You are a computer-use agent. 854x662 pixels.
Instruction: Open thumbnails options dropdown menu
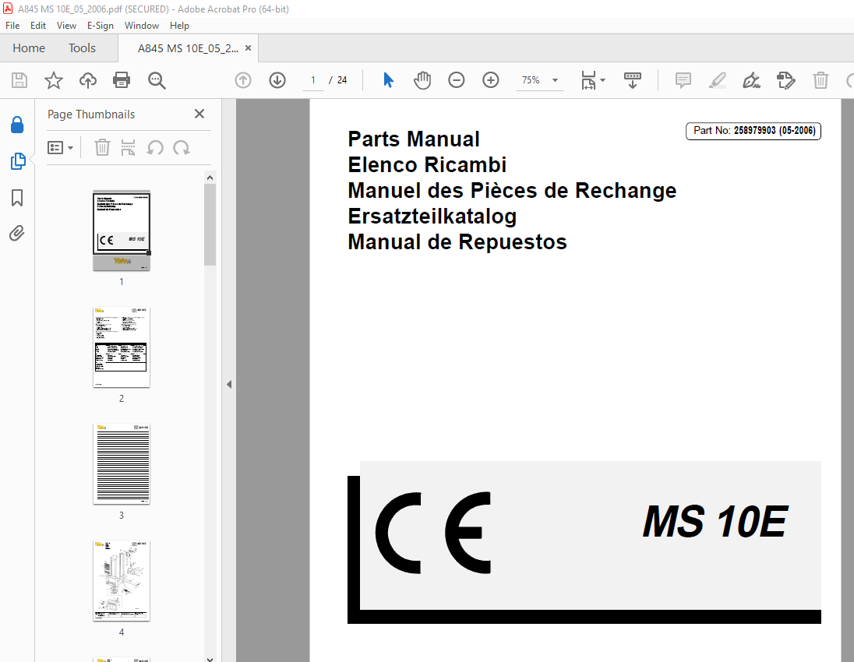click(60, 147)
